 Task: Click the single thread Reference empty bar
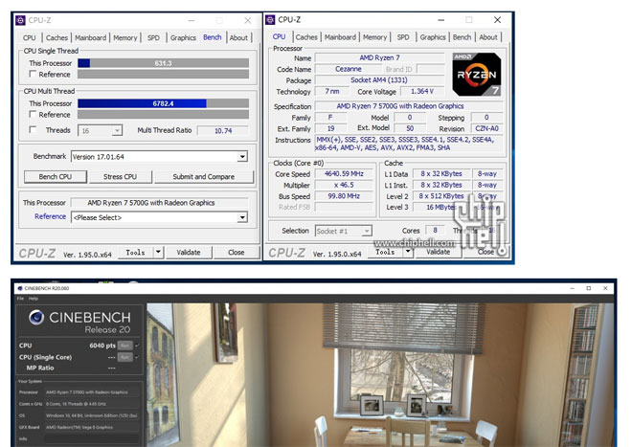coord(163,74)
